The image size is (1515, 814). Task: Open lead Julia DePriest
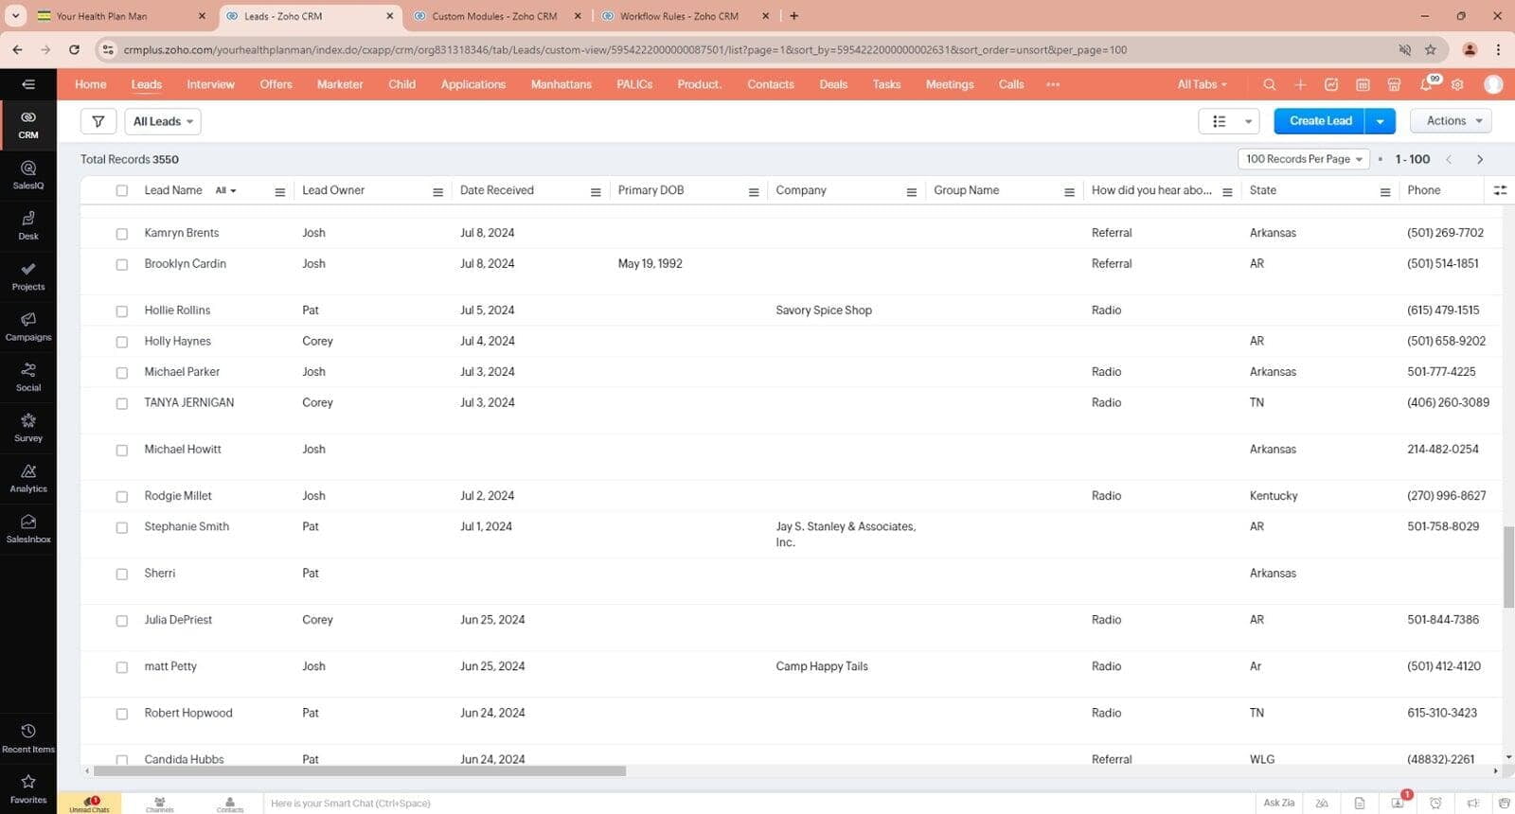(178, 620)
